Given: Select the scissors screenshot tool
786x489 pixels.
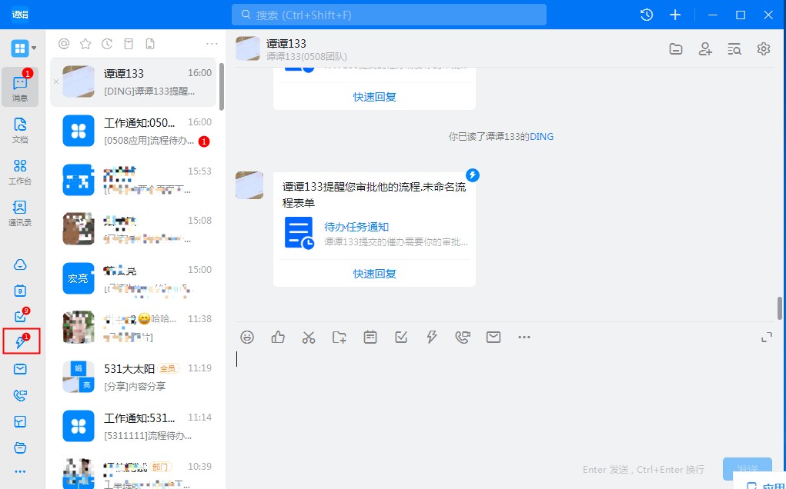Looking at the screenshot, I should (x=309, y=337).
